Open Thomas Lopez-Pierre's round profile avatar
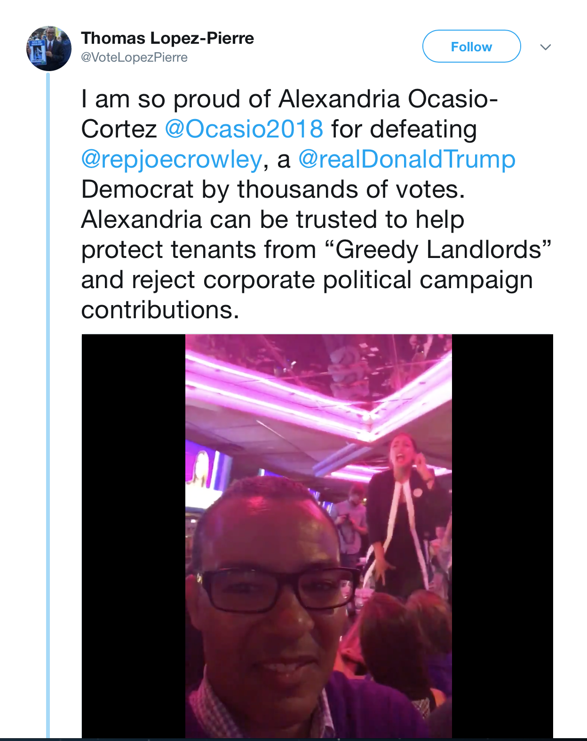Viewport: 587px width, 741px height. pos(49,48)
